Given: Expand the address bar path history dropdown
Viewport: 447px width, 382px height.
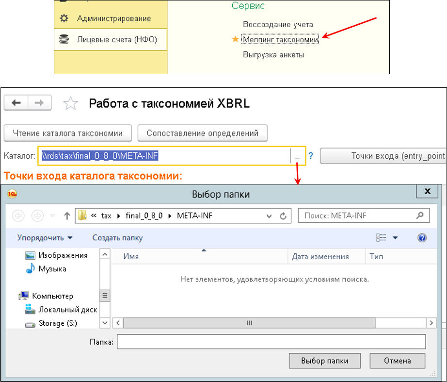Looking at the screenshot, I should click(x=269, y=216).
